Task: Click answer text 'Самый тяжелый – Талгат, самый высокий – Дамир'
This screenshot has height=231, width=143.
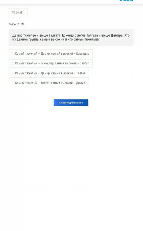Action: 50,83
